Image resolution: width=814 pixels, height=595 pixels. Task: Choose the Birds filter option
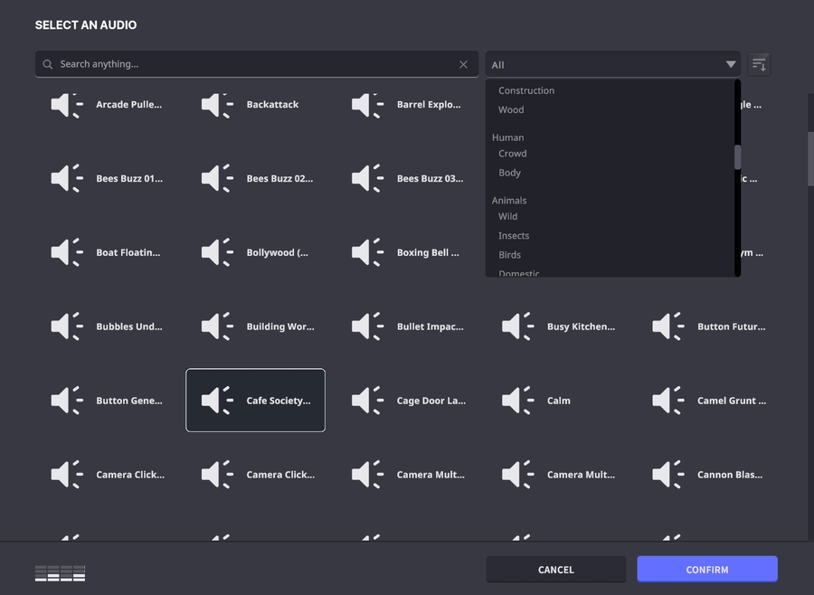[x=509, y=255]
